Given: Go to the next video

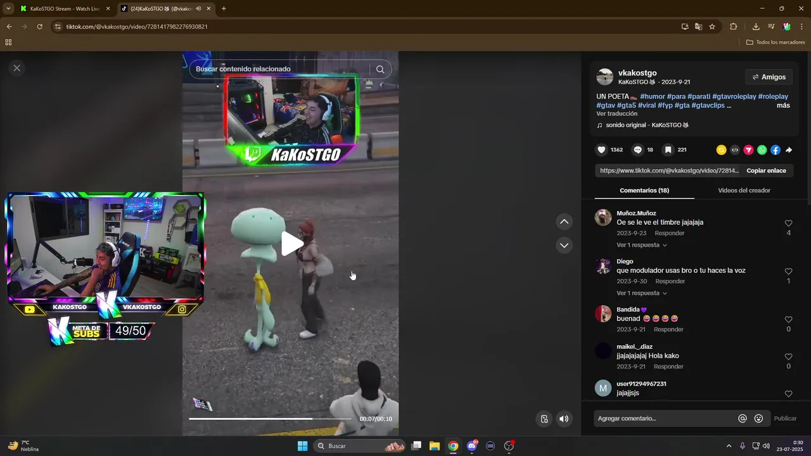Looking at the screenshot, I should point(564,245).
